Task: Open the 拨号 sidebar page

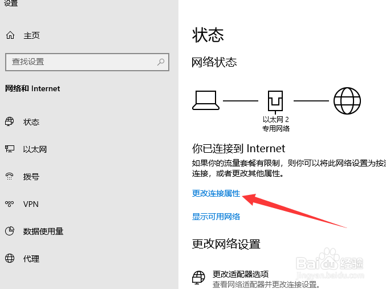Action: click(x=31, y=177)
